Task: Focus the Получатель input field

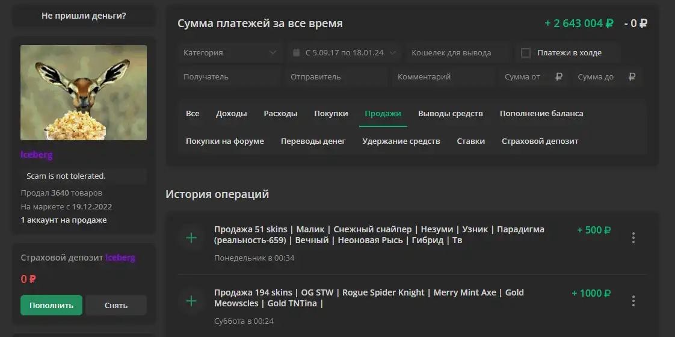Action: point(230,77)
